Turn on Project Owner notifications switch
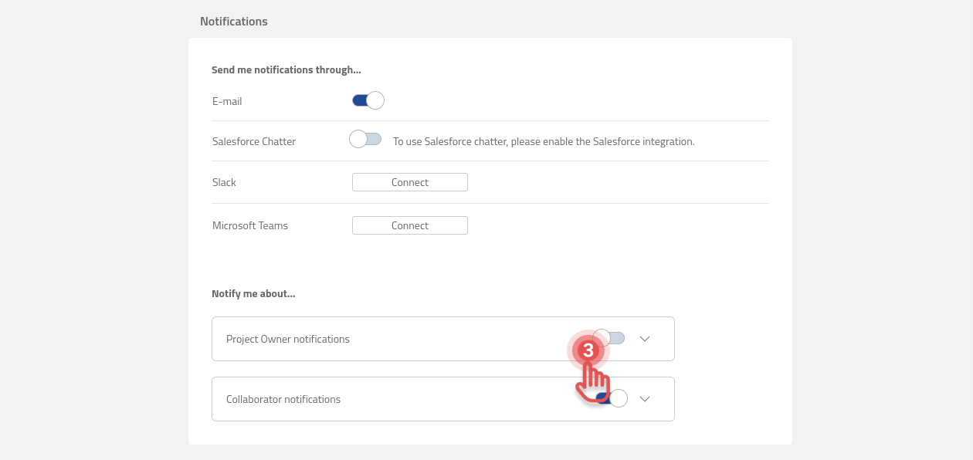The height and width of the screenshot is (460, 973). point(610,337)
